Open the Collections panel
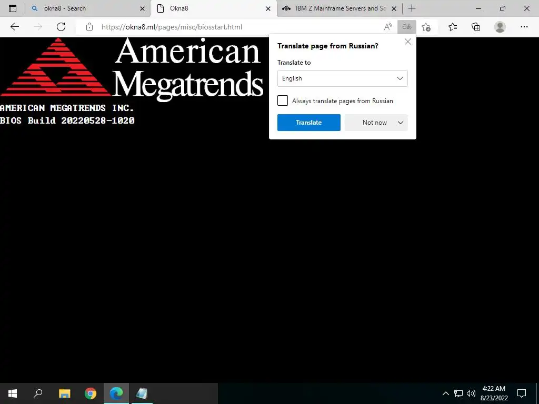 tap(476, 27)
